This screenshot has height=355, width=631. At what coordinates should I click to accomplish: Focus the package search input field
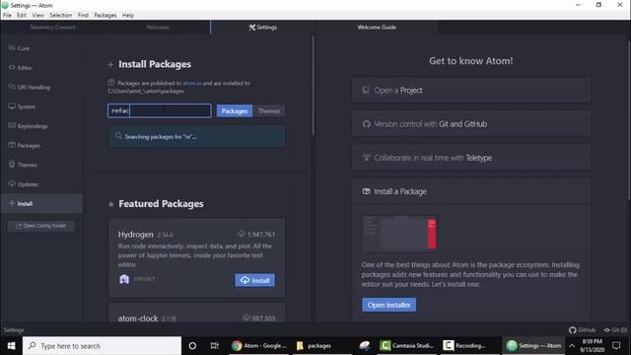point(160,110)
